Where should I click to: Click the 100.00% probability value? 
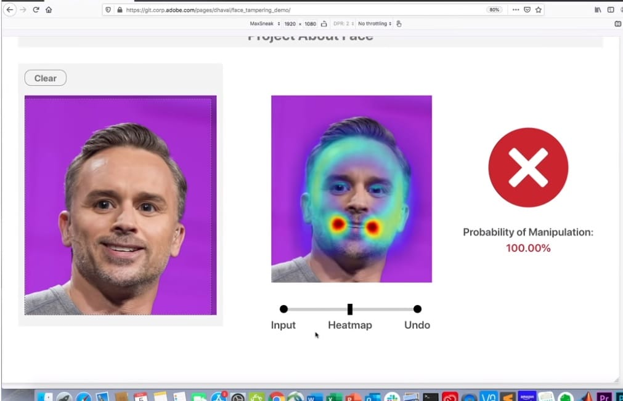coord(528,248)
